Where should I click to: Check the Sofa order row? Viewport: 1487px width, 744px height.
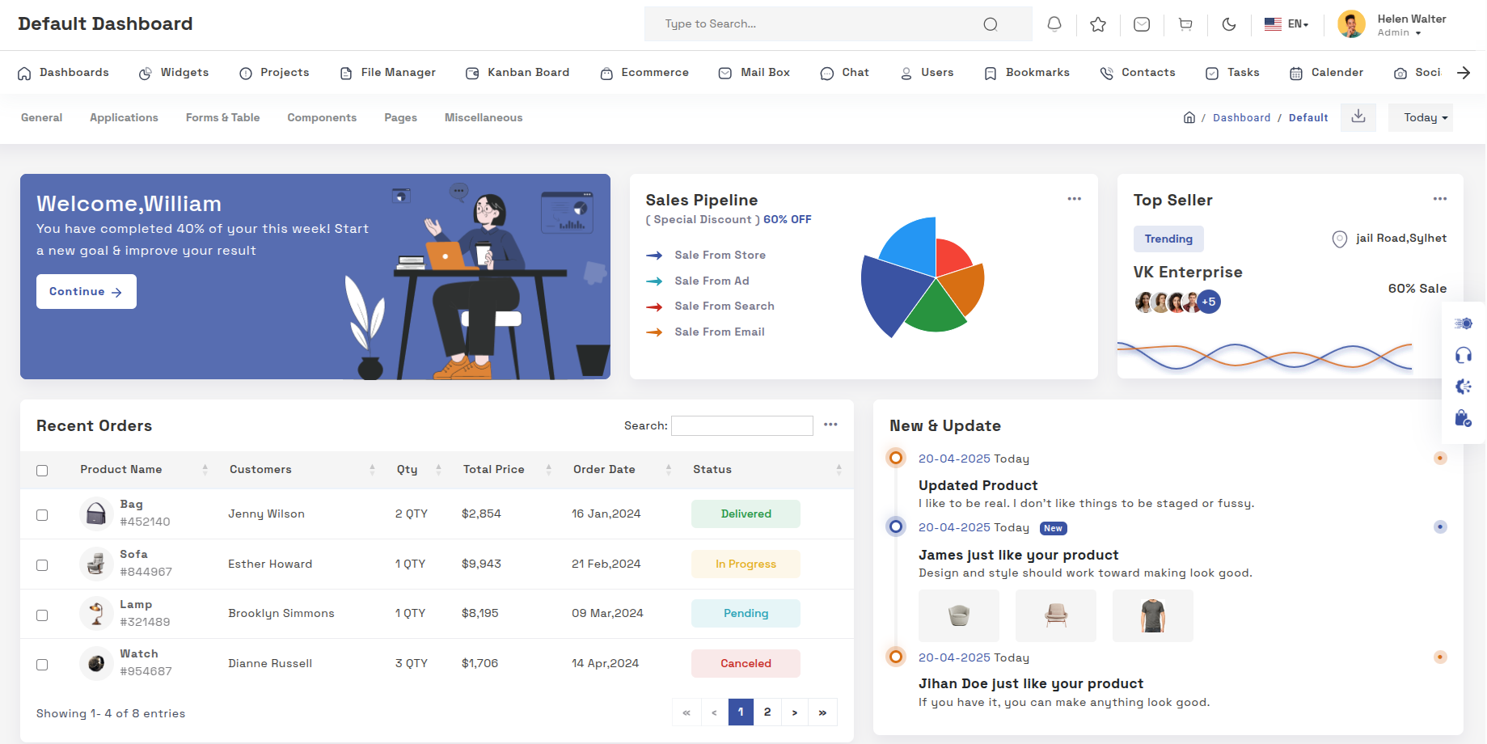click(x=42, y=565)
